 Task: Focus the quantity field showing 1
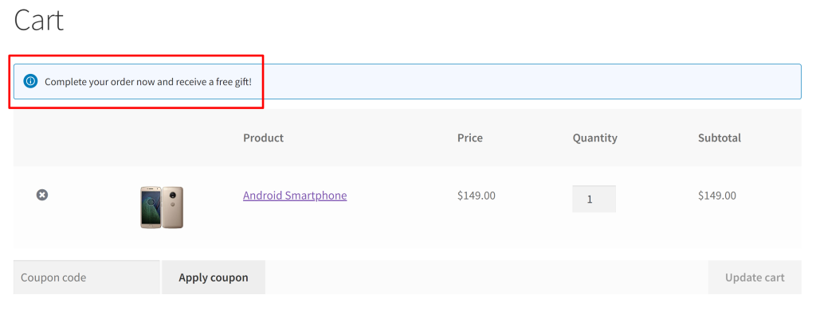(594, 199)
